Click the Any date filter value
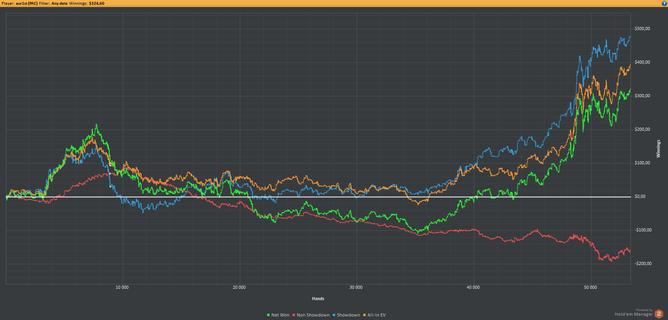 [59, 4]
